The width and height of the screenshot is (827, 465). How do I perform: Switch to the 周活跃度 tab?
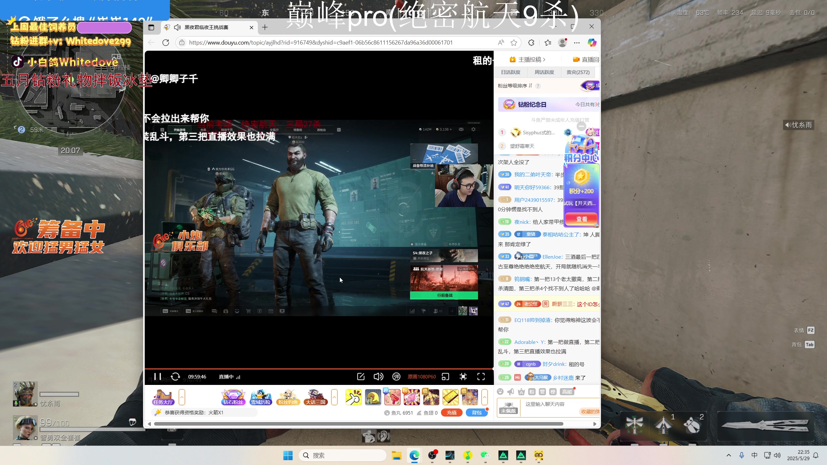544,72
